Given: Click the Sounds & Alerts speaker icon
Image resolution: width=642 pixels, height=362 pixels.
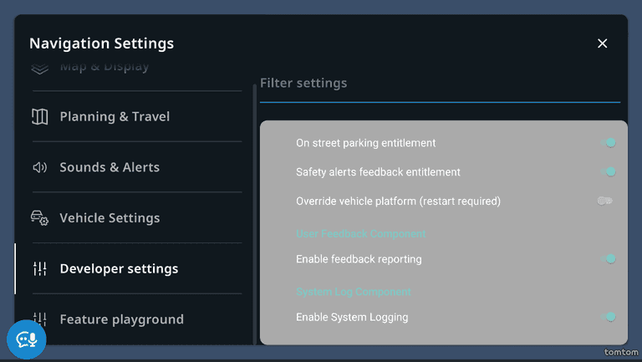Looking at the screenshot, I should click(39, 167).
